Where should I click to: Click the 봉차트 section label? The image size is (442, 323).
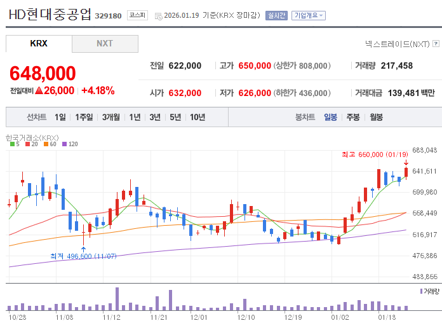tap(305, 117)
